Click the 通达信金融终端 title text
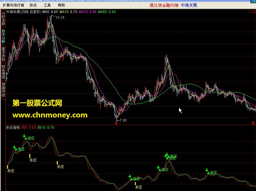256x191 pixels. (164, 5)
